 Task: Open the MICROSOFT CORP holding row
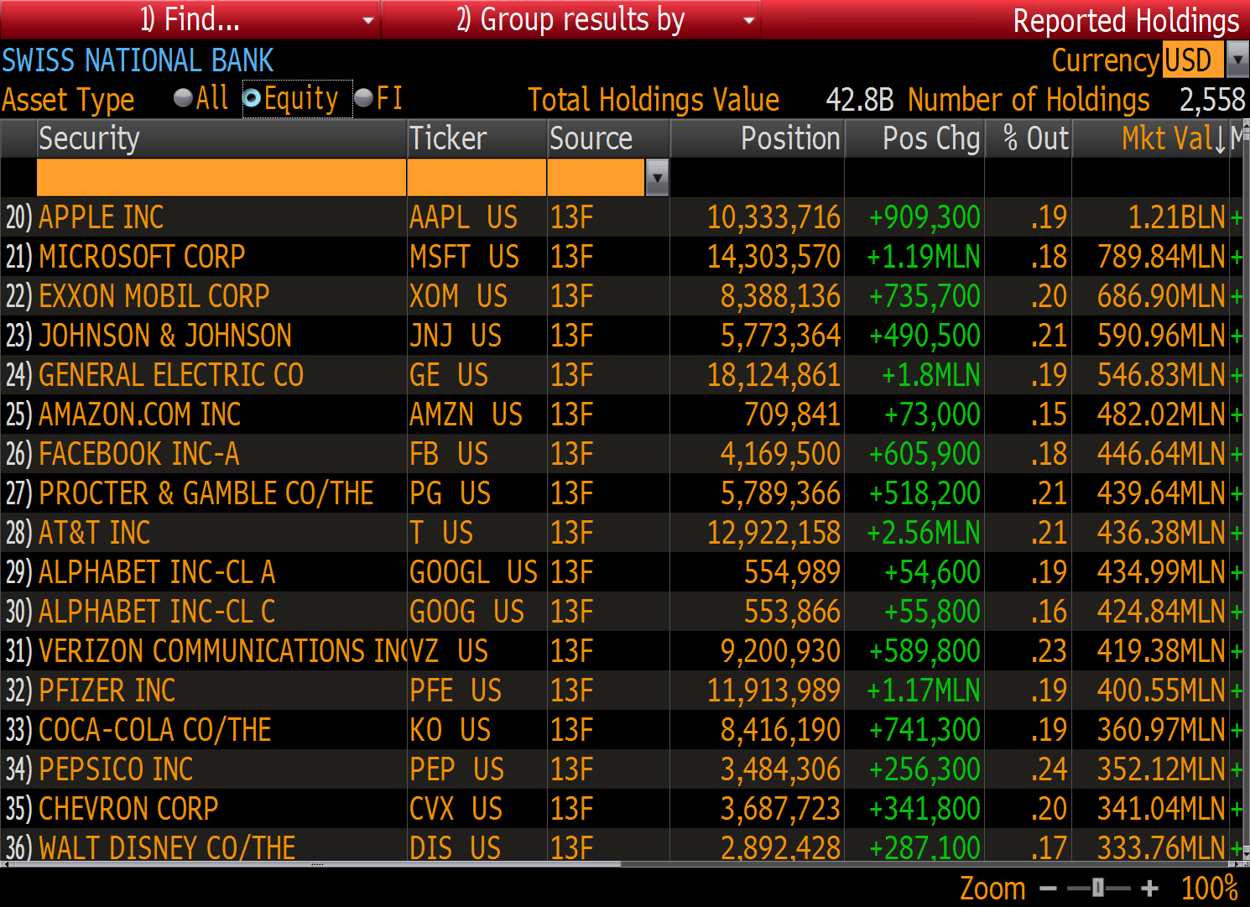(x=622, y=257)
